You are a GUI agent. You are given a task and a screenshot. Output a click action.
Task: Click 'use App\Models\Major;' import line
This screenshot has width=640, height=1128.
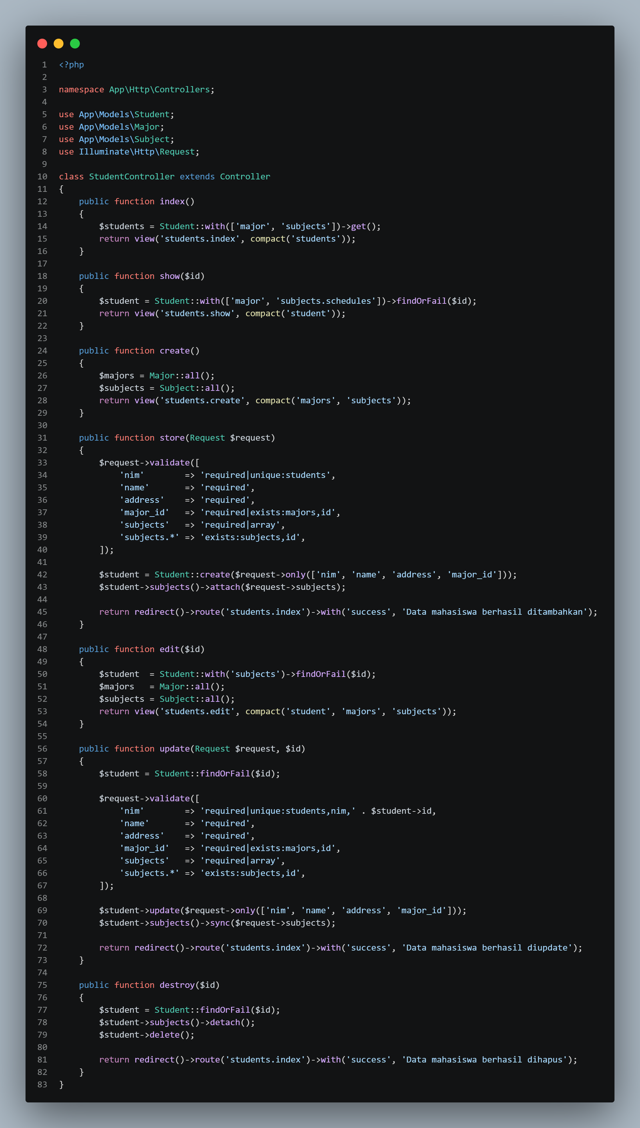tap(112, 127)
